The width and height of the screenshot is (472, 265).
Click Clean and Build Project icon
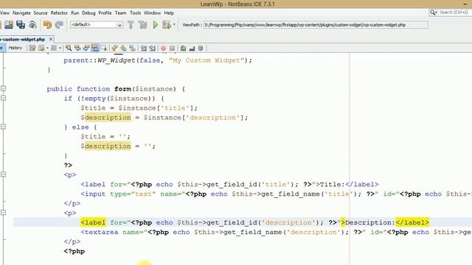[x=142, y=24]
